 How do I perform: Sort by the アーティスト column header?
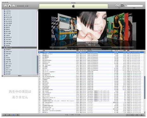click(x=83, y=51)
